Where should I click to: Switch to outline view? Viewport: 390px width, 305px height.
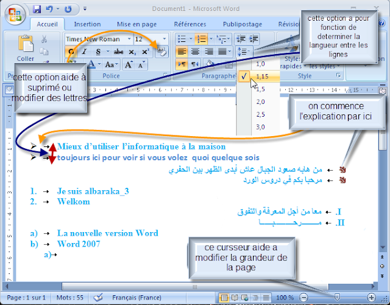click(x=255, y=297)
